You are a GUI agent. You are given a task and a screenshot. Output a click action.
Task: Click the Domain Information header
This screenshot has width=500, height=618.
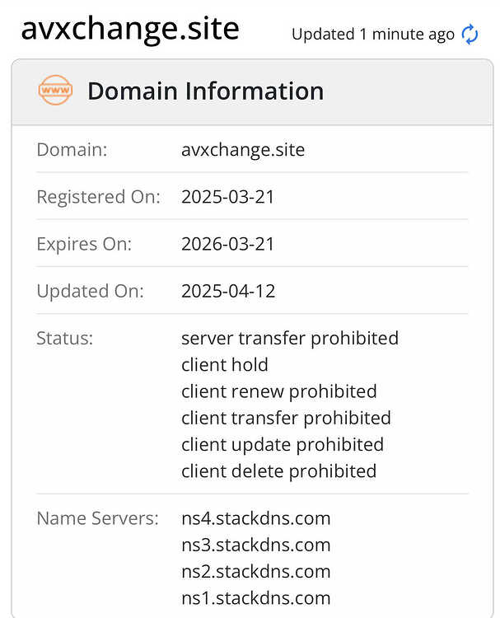[x=205, y=91]
